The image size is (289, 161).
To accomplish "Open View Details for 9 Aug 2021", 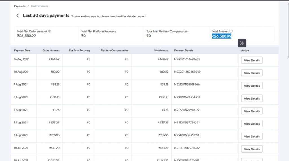I will pos(251,86).
